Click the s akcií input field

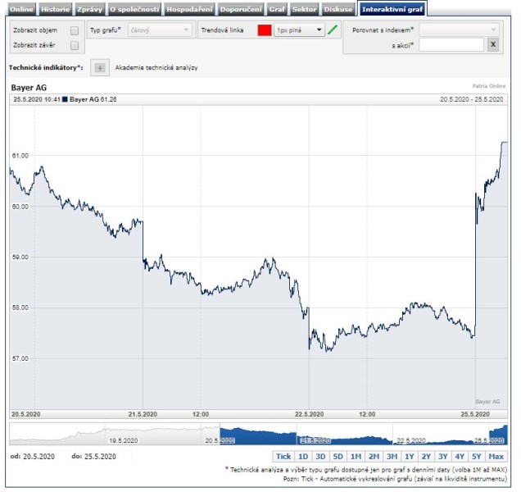pyautogui.click(x=451, y=44)
